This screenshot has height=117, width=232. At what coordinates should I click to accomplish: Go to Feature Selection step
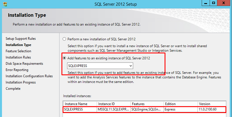tap(18, 51)
